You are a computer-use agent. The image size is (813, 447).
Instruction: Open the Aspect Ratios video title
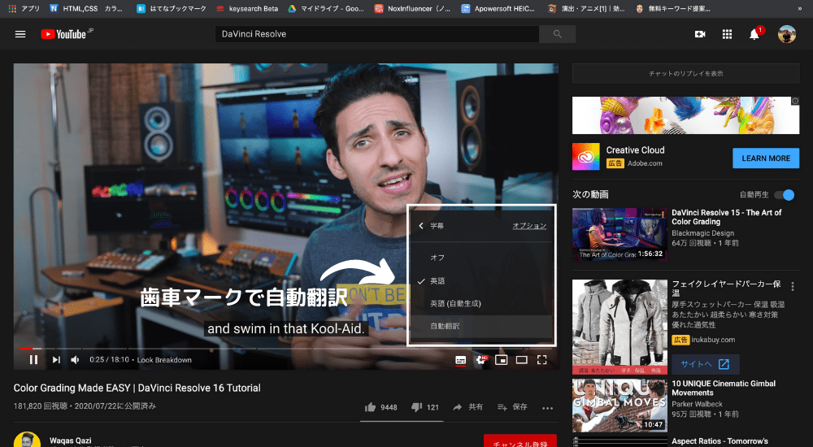pyautogui.click(x=720, y=441)
